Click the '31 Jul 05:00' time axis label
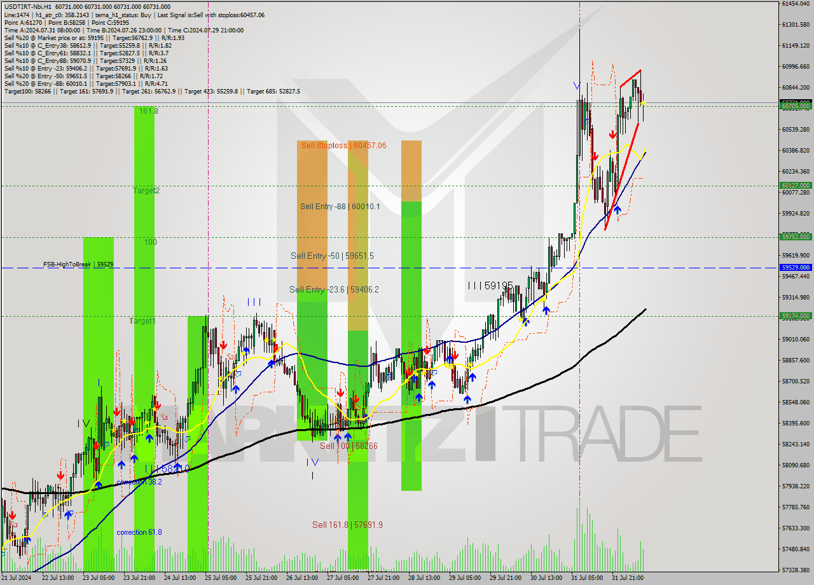This screenshot has width=814, height=585. 587,578
